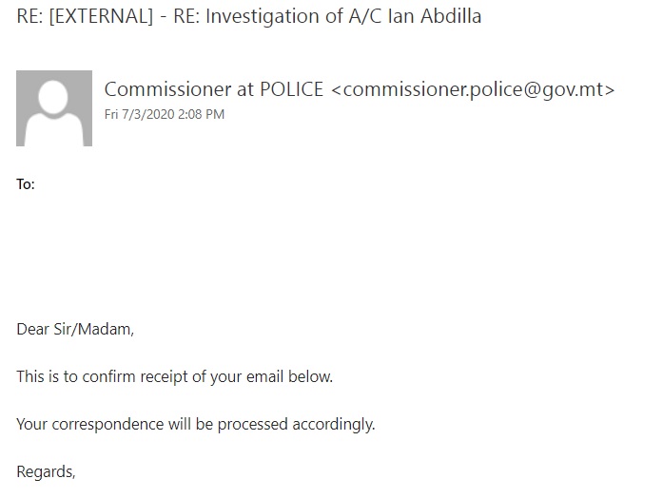Image resolution: width=663 pixels, height=498 pixels.
Task: Click the 2:08 PM time stamp
Action: [202, 114]
